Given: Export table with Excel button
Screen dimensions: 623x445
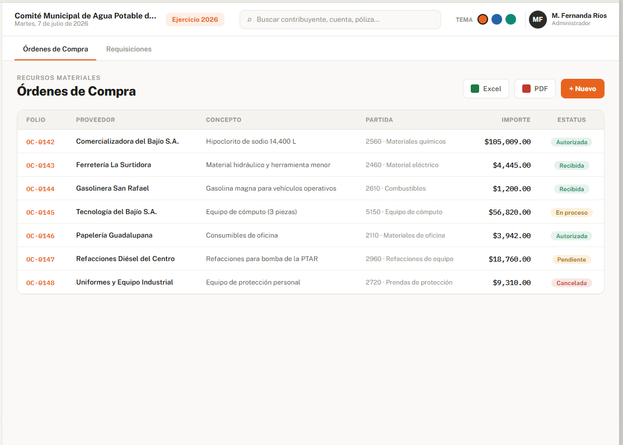Looking at the screenshot, I should 486,88.
